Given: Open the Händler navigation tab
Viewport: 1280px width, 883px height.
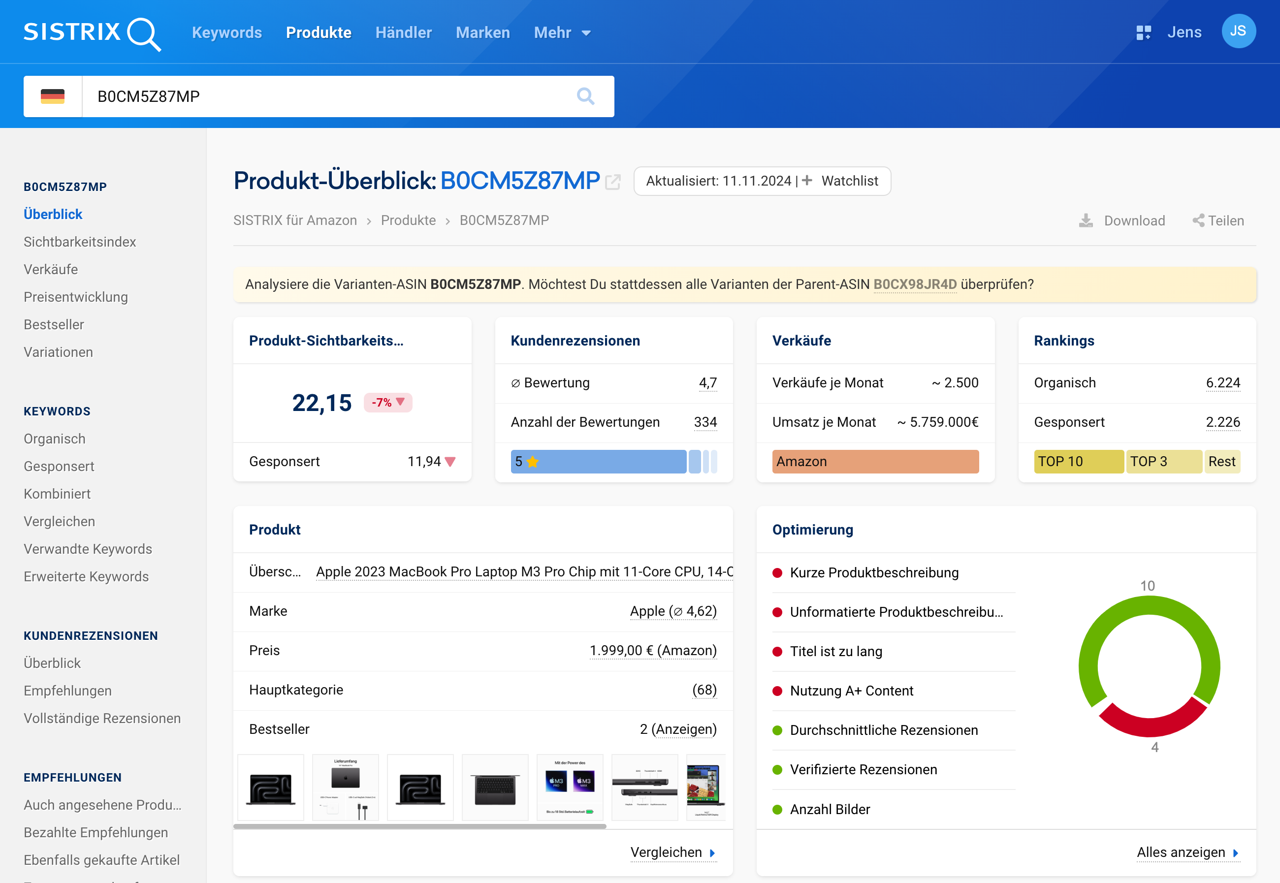Looking at the screenshot, I should click(403, 32).
